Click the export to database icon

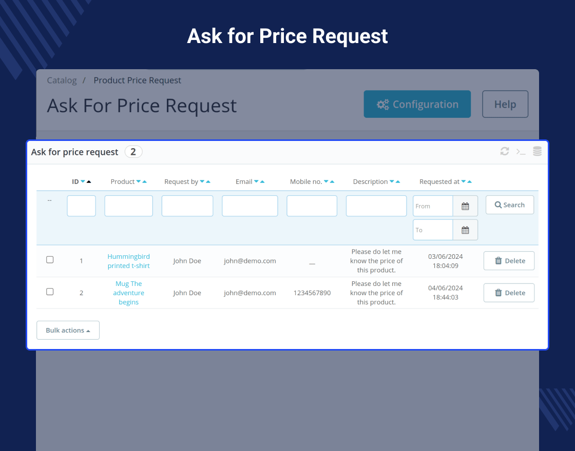tap(537, 151)
